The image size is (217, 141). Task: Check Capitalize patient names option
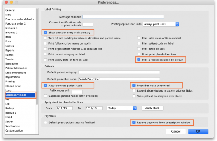[x=46, y=95]
